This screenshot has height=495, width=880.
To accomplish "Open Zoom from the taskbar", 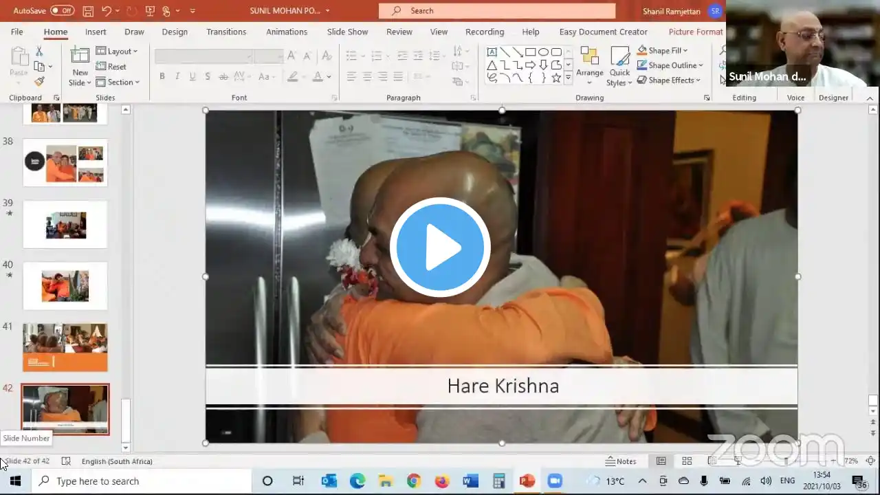I will (555, 481).
